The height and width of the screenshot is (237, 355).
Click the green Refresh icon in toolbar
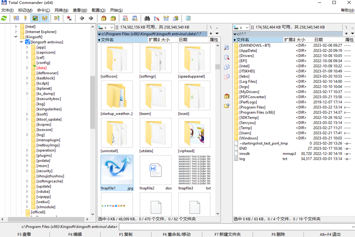[x=4, y=18]
